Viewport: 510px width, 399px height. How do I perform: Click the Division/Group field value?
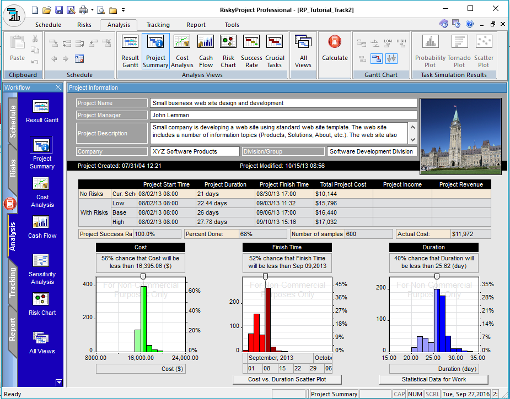point(372,151)
